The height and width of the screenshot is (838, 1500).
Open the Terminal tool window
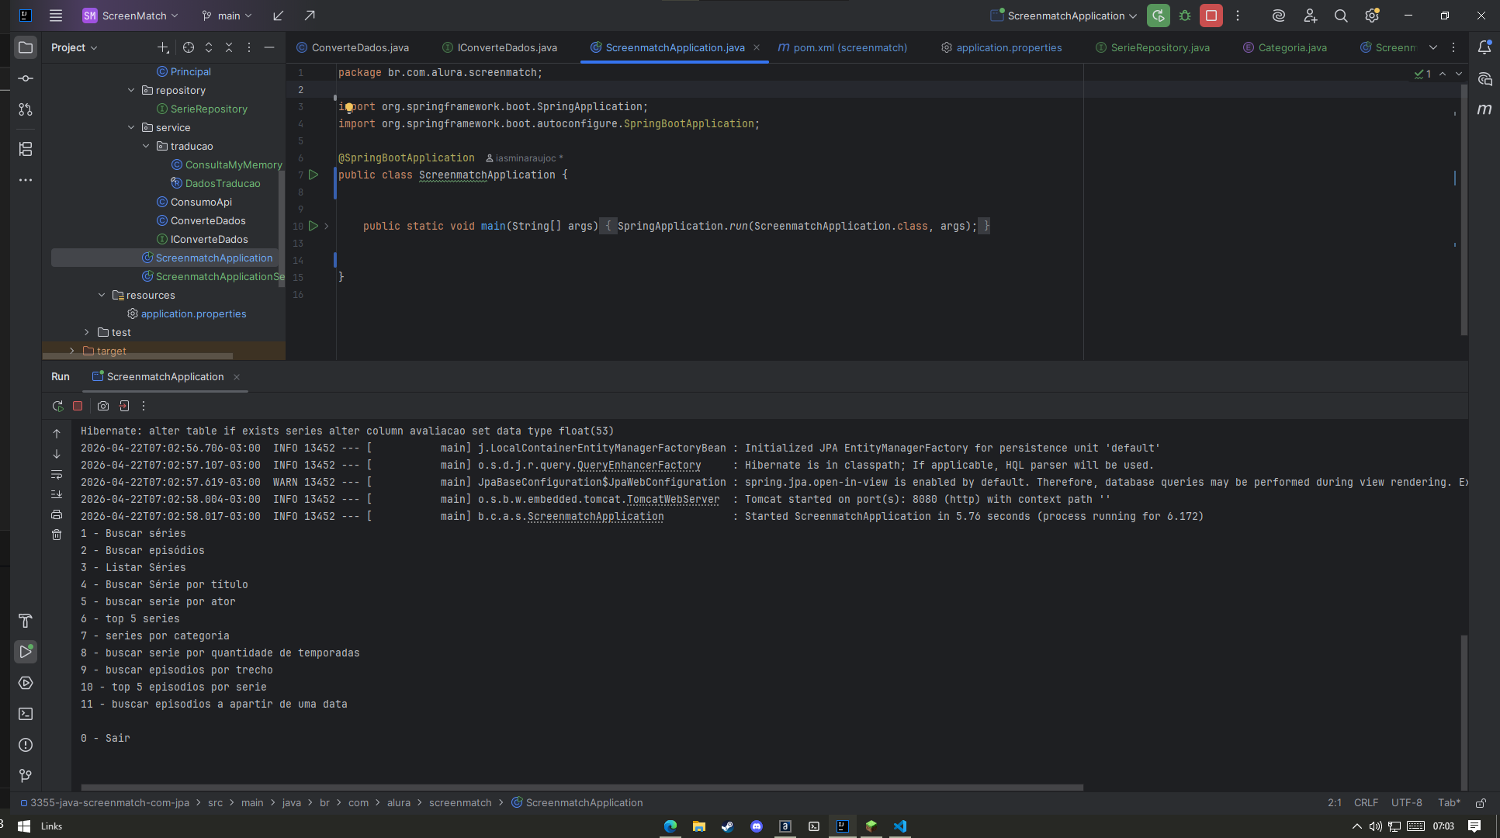pyautogui.click(x=26, y=714)
